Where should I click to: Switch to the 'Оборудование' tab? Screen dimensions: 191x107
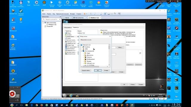tap(68, 28)
